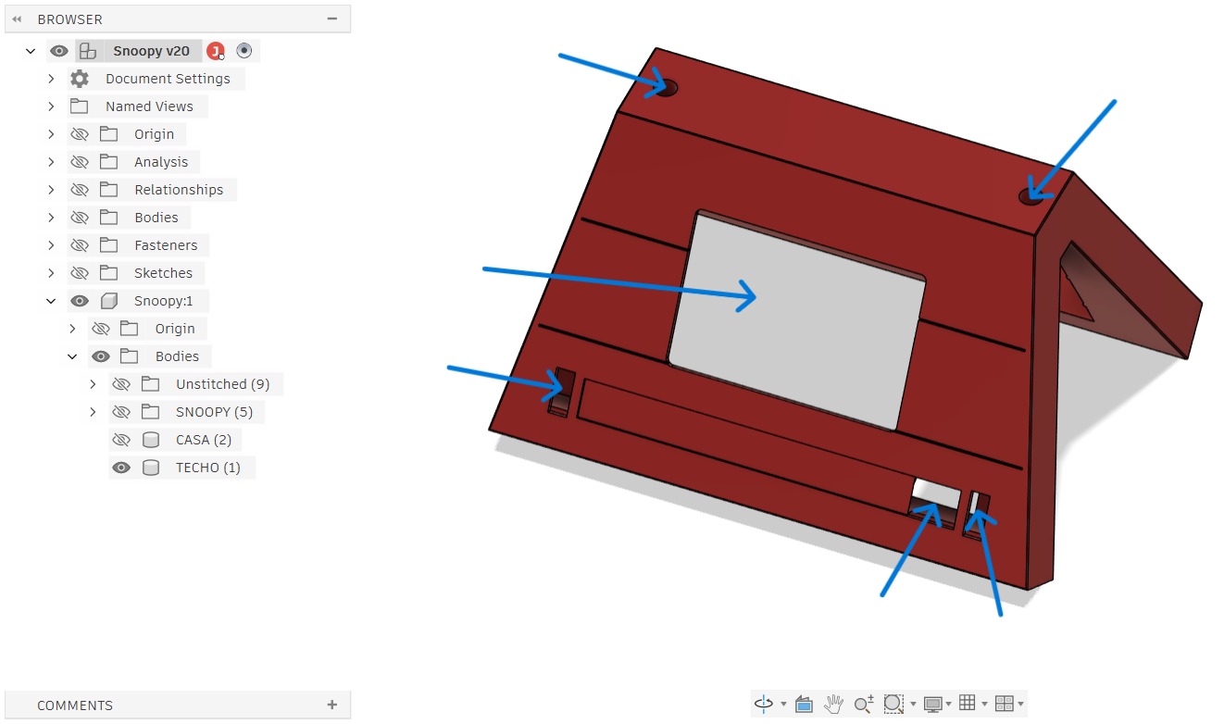Show the Fasteners folder

pos(80,245)
